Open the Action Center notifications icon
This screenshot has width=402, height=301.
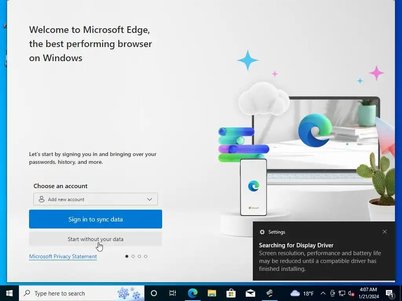pyautogui.click(x=390, y=293)
